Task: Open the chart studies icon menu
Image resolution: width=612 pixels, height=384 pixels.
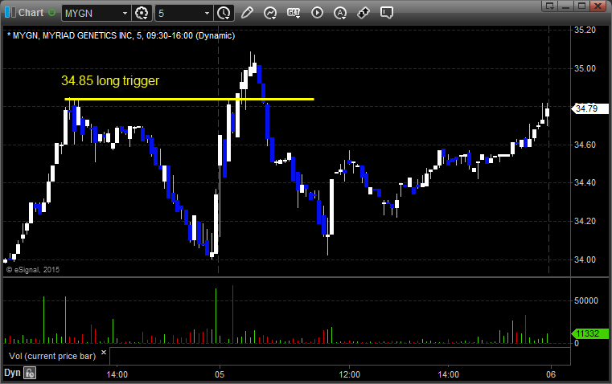Action: pyautogui.click(x=270, y=13)
